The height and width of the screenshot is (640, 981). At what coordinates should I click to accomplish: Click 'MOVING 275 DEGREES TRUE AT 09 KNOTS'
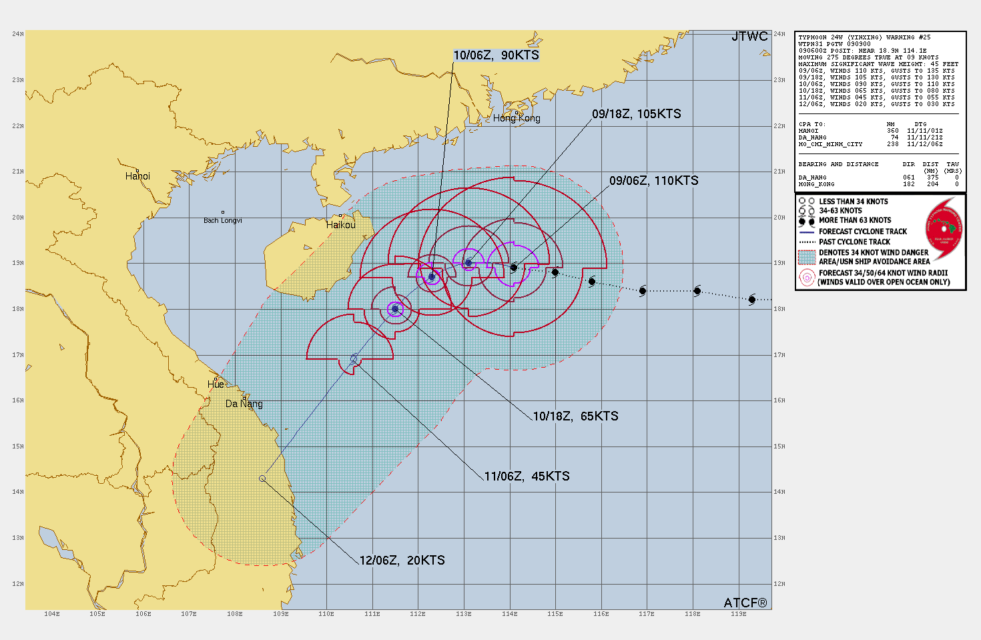pyautogui.click(x=868, y=57)
